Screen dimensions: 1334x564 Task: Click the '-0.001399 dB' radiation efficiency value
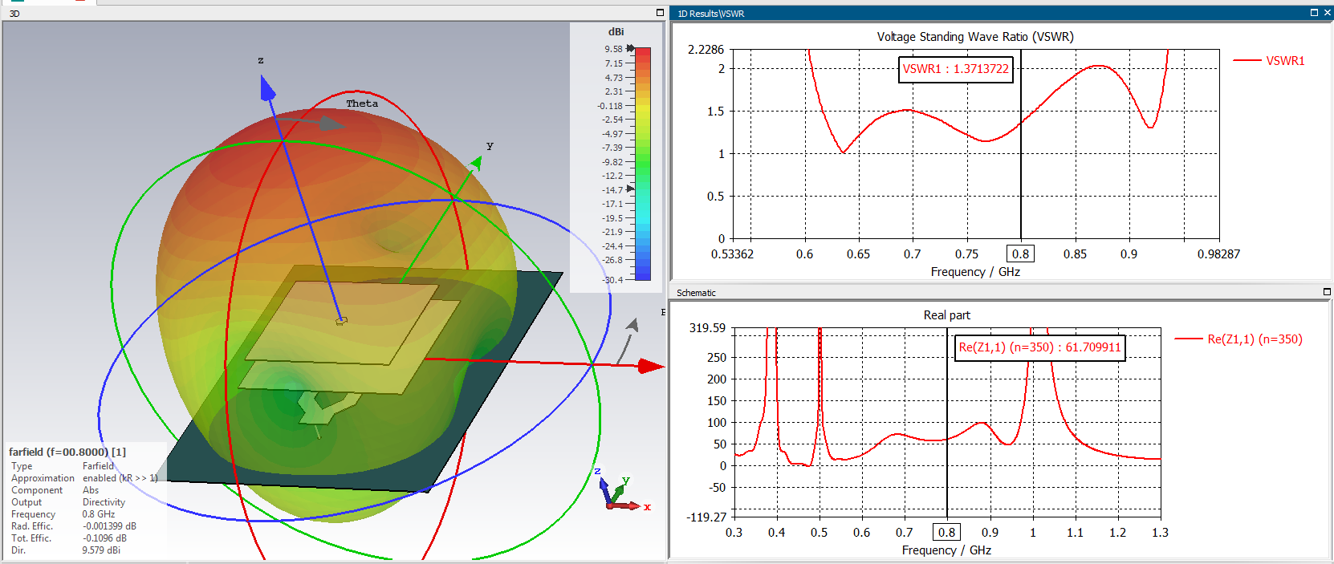pyautogui.click(x=109, y=526)
